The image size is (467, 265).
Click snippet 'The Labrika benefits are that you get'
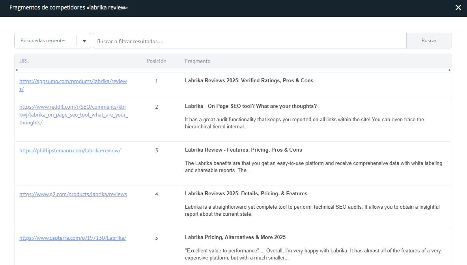[314, 167]
